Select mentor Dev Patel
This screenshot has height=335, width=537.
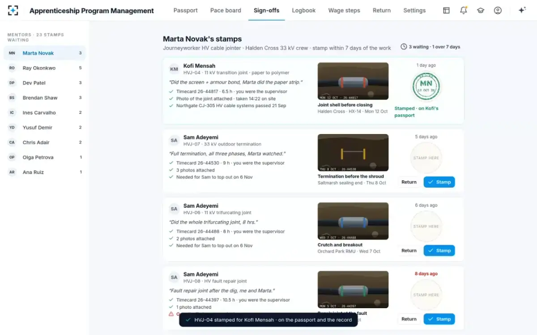[45, 83]
